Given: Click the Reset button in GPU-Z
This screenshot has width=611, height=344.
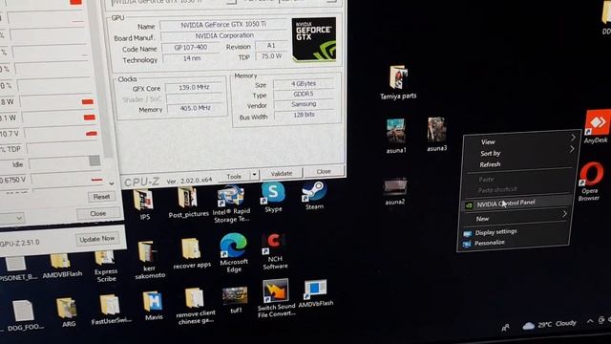Looking at the screenshot, I should pos(102,197).
